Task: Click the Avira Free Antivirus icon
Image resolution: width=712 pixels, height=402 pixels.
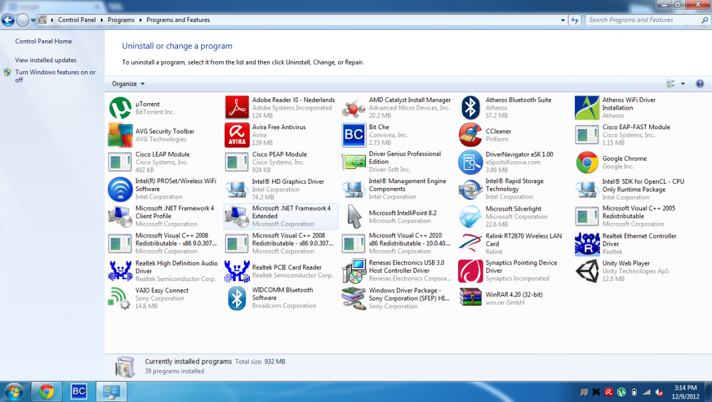Action: pyautogui.click(x=237, y=135)
